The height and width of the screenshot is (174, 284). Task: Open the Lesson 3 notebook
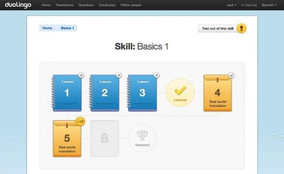click(x=142, y=93)
